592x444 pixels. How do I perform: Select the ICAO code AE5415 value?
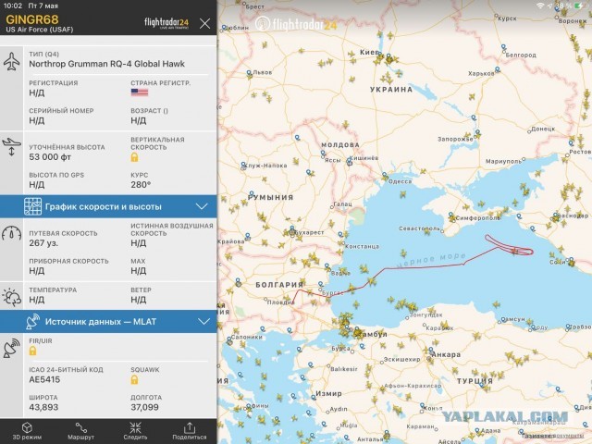coord(44,380)
